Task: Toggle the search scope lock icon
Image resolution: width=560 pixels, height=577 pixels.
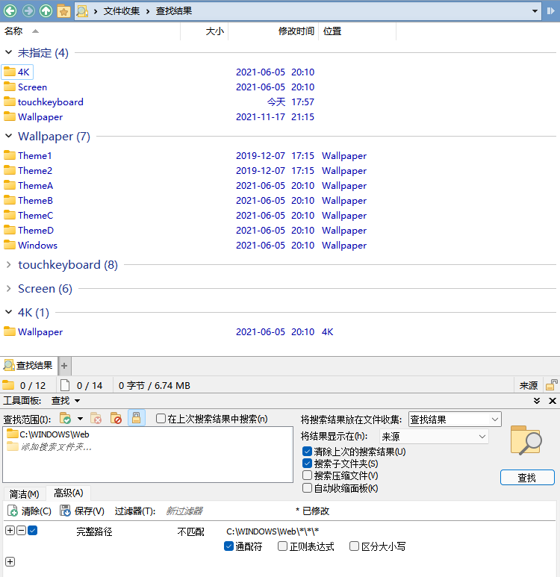Action: 136,418
